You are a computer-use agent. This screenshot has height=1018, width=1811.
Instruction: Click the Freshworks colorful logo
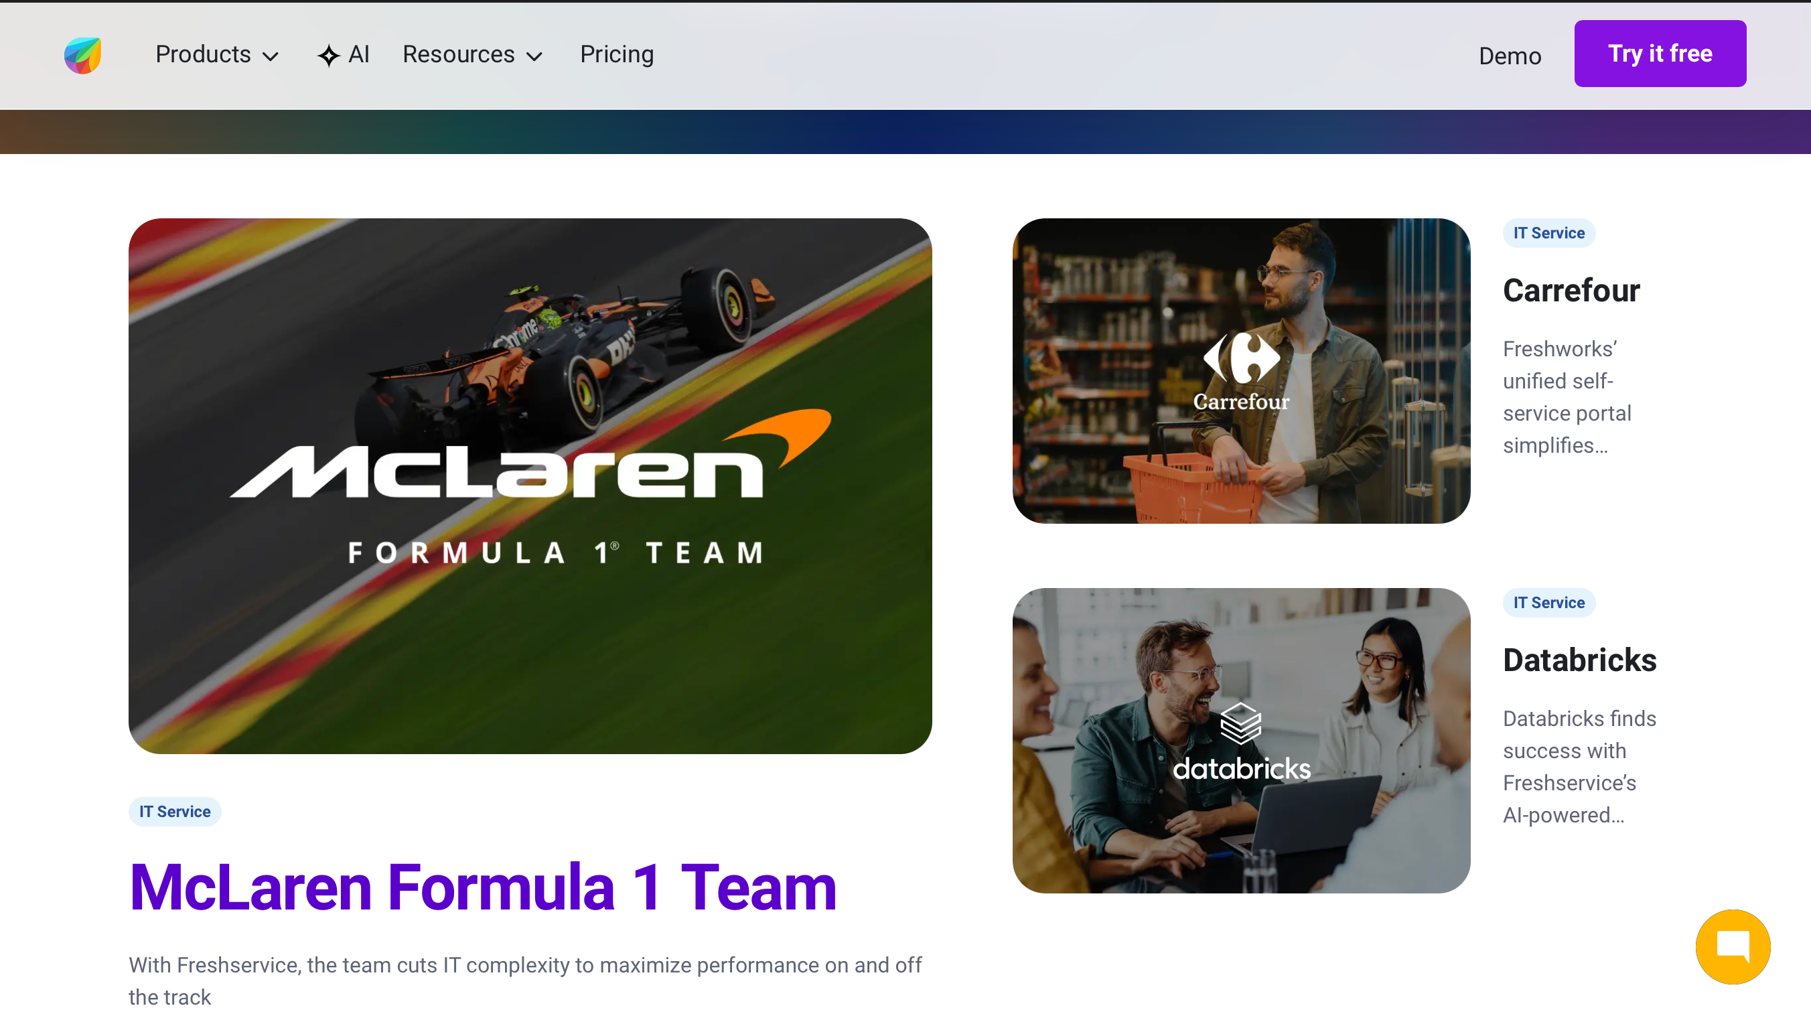[x=83, y=55]
